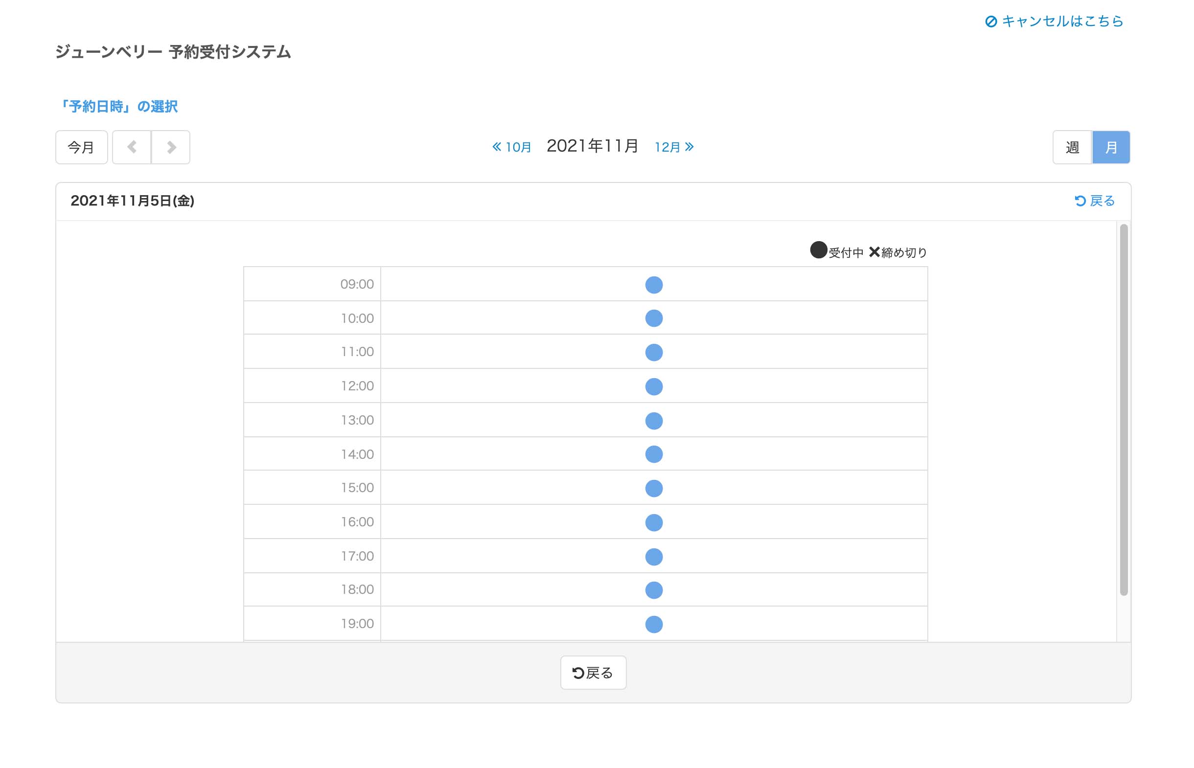Viewport: 1194px width, 768px height.
Task: Select the 16:00 available slot circle
Action: click(654, 522)
